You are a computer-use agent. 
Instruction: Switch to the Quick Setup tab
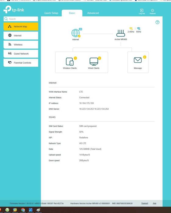(x=51, y=13)
